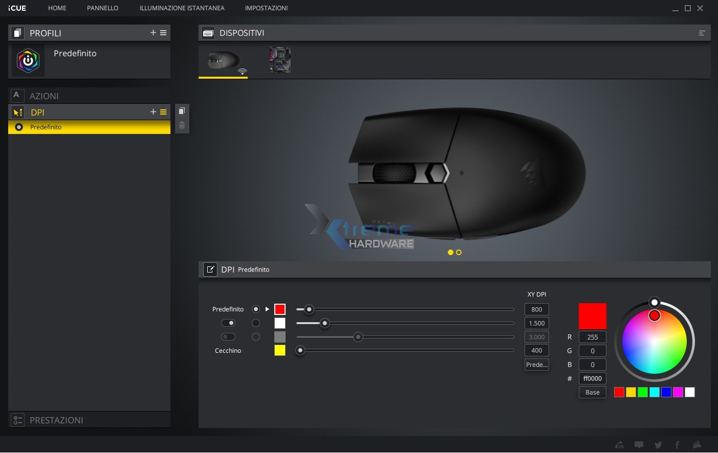Open the Dispositivi panel menu icon
Image resolution: width=718 pixels, height=453 pixels.
click(702, 33)
